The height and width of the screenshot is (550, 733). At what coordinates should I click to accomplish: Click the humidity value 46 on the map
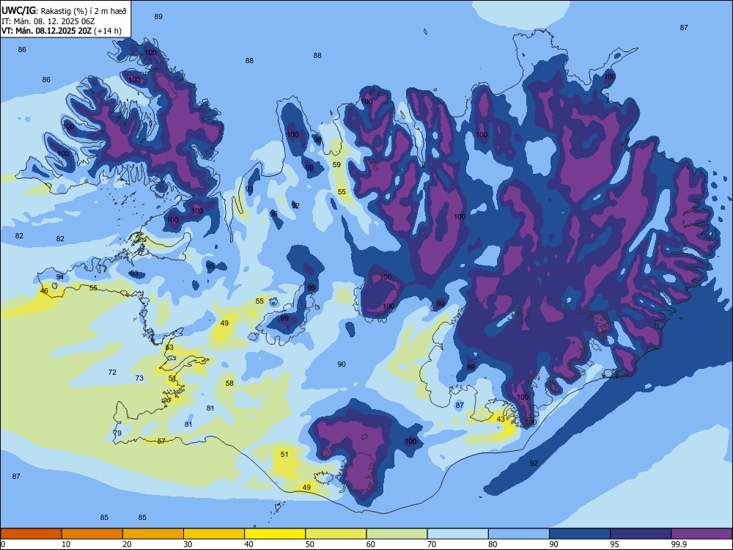coord(44,291)
